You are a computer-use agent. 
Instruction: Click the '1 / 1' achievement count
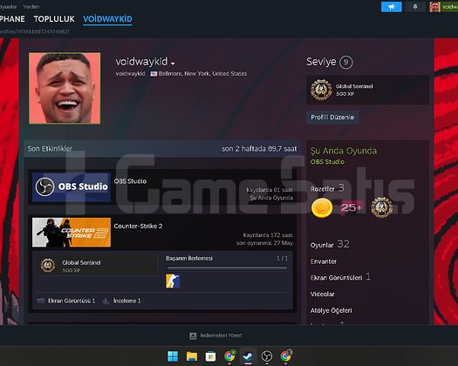tap(282, 259)
